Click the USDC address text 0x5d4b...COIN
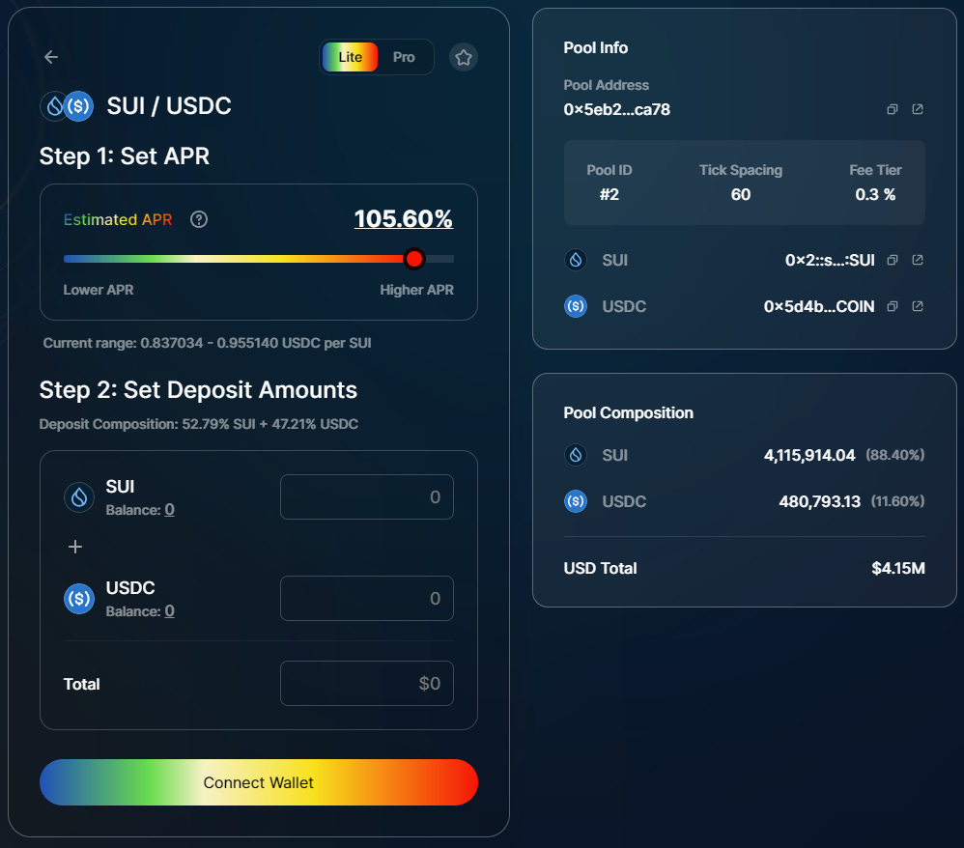 pos(819,306)
